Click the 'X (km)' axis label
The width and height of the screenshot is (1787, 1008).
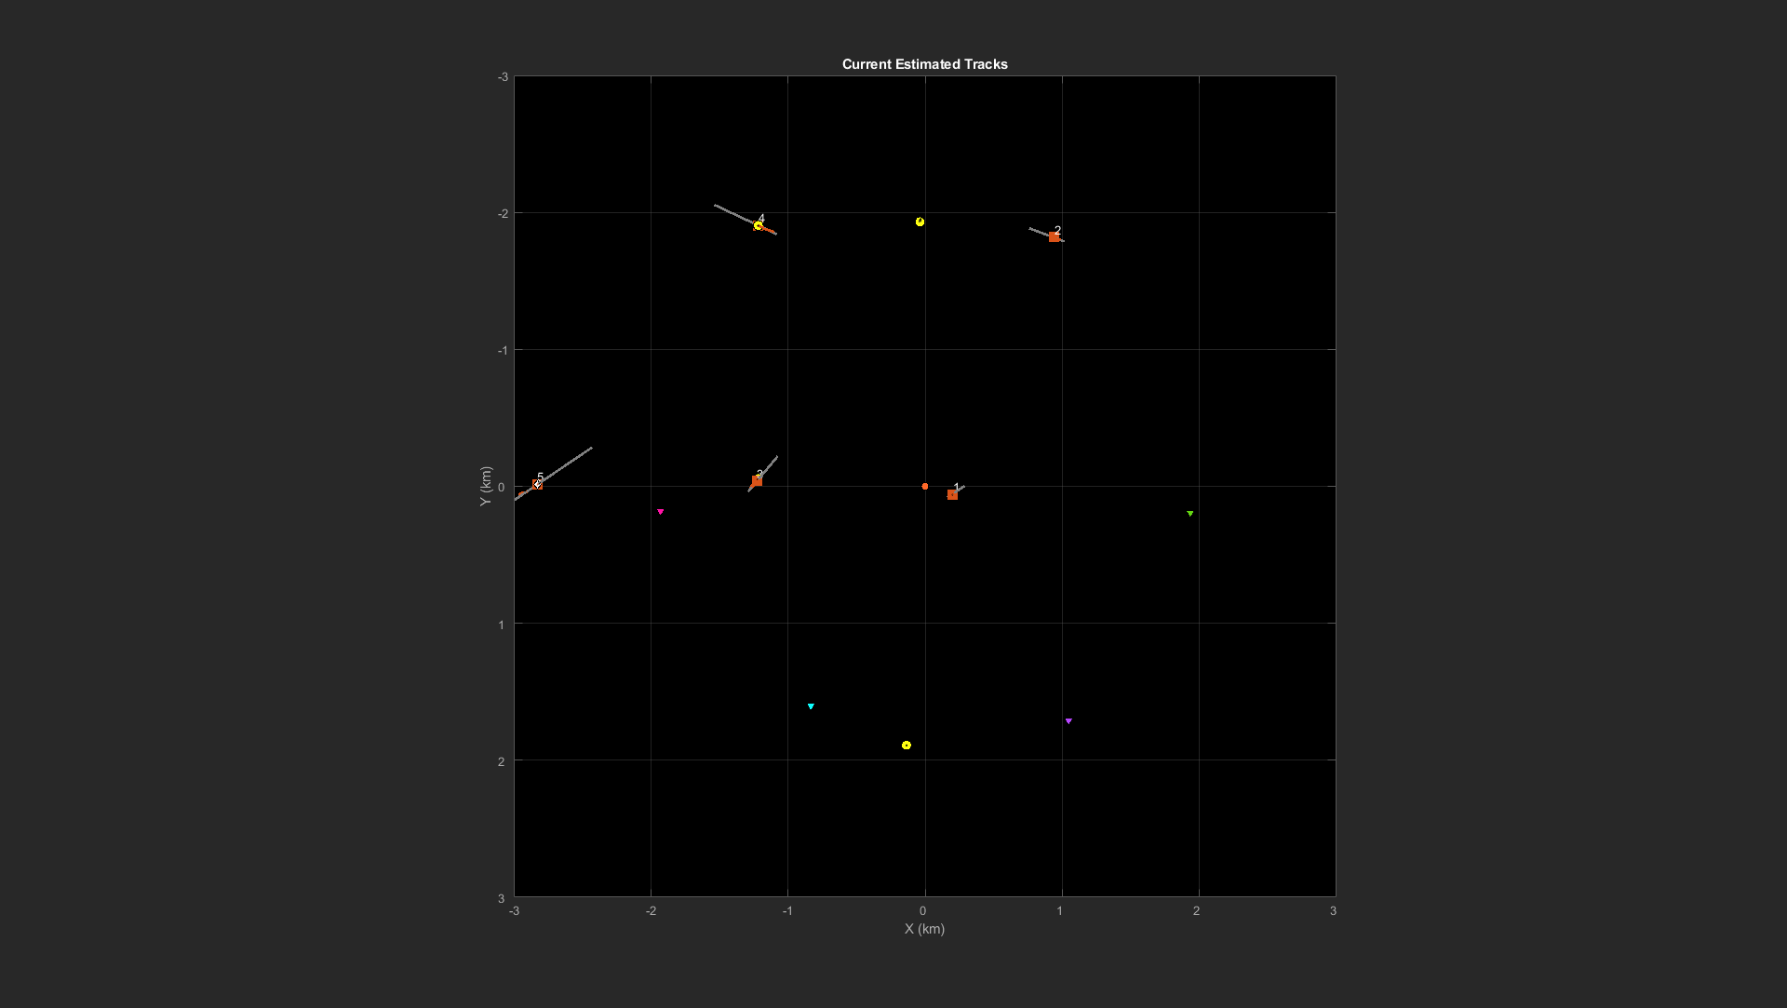(x=924, y=929)
